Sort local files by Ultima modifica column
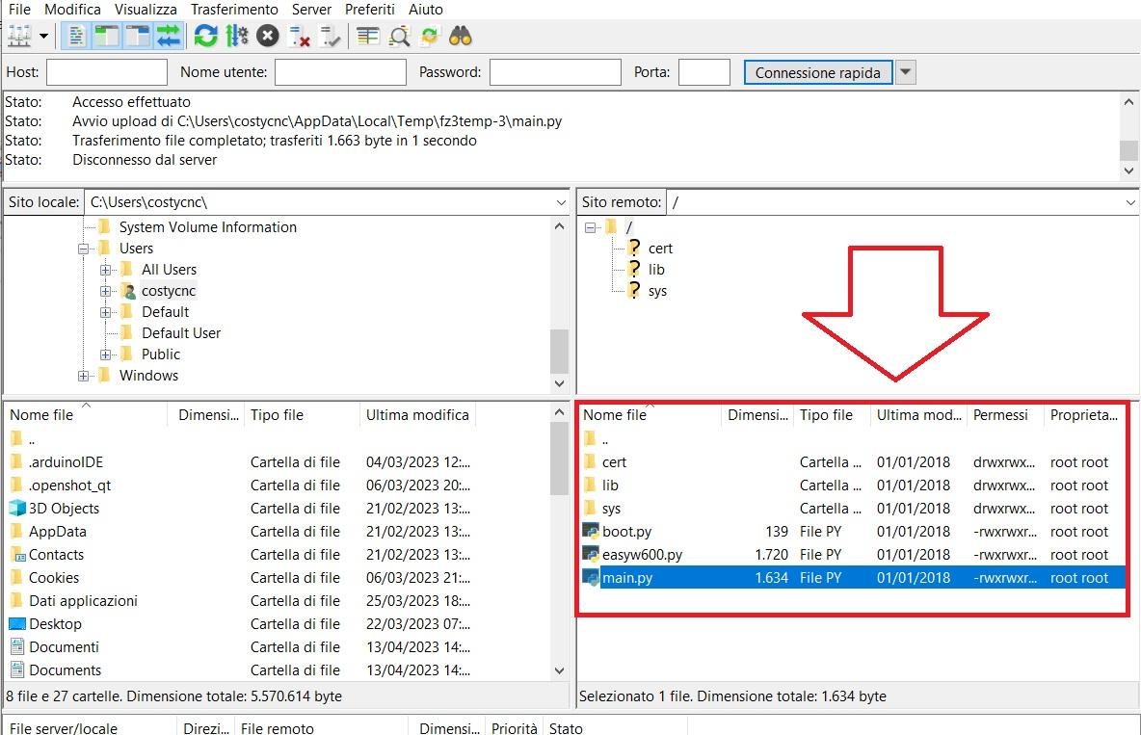The image size is (1141, 735). (417, 415)
